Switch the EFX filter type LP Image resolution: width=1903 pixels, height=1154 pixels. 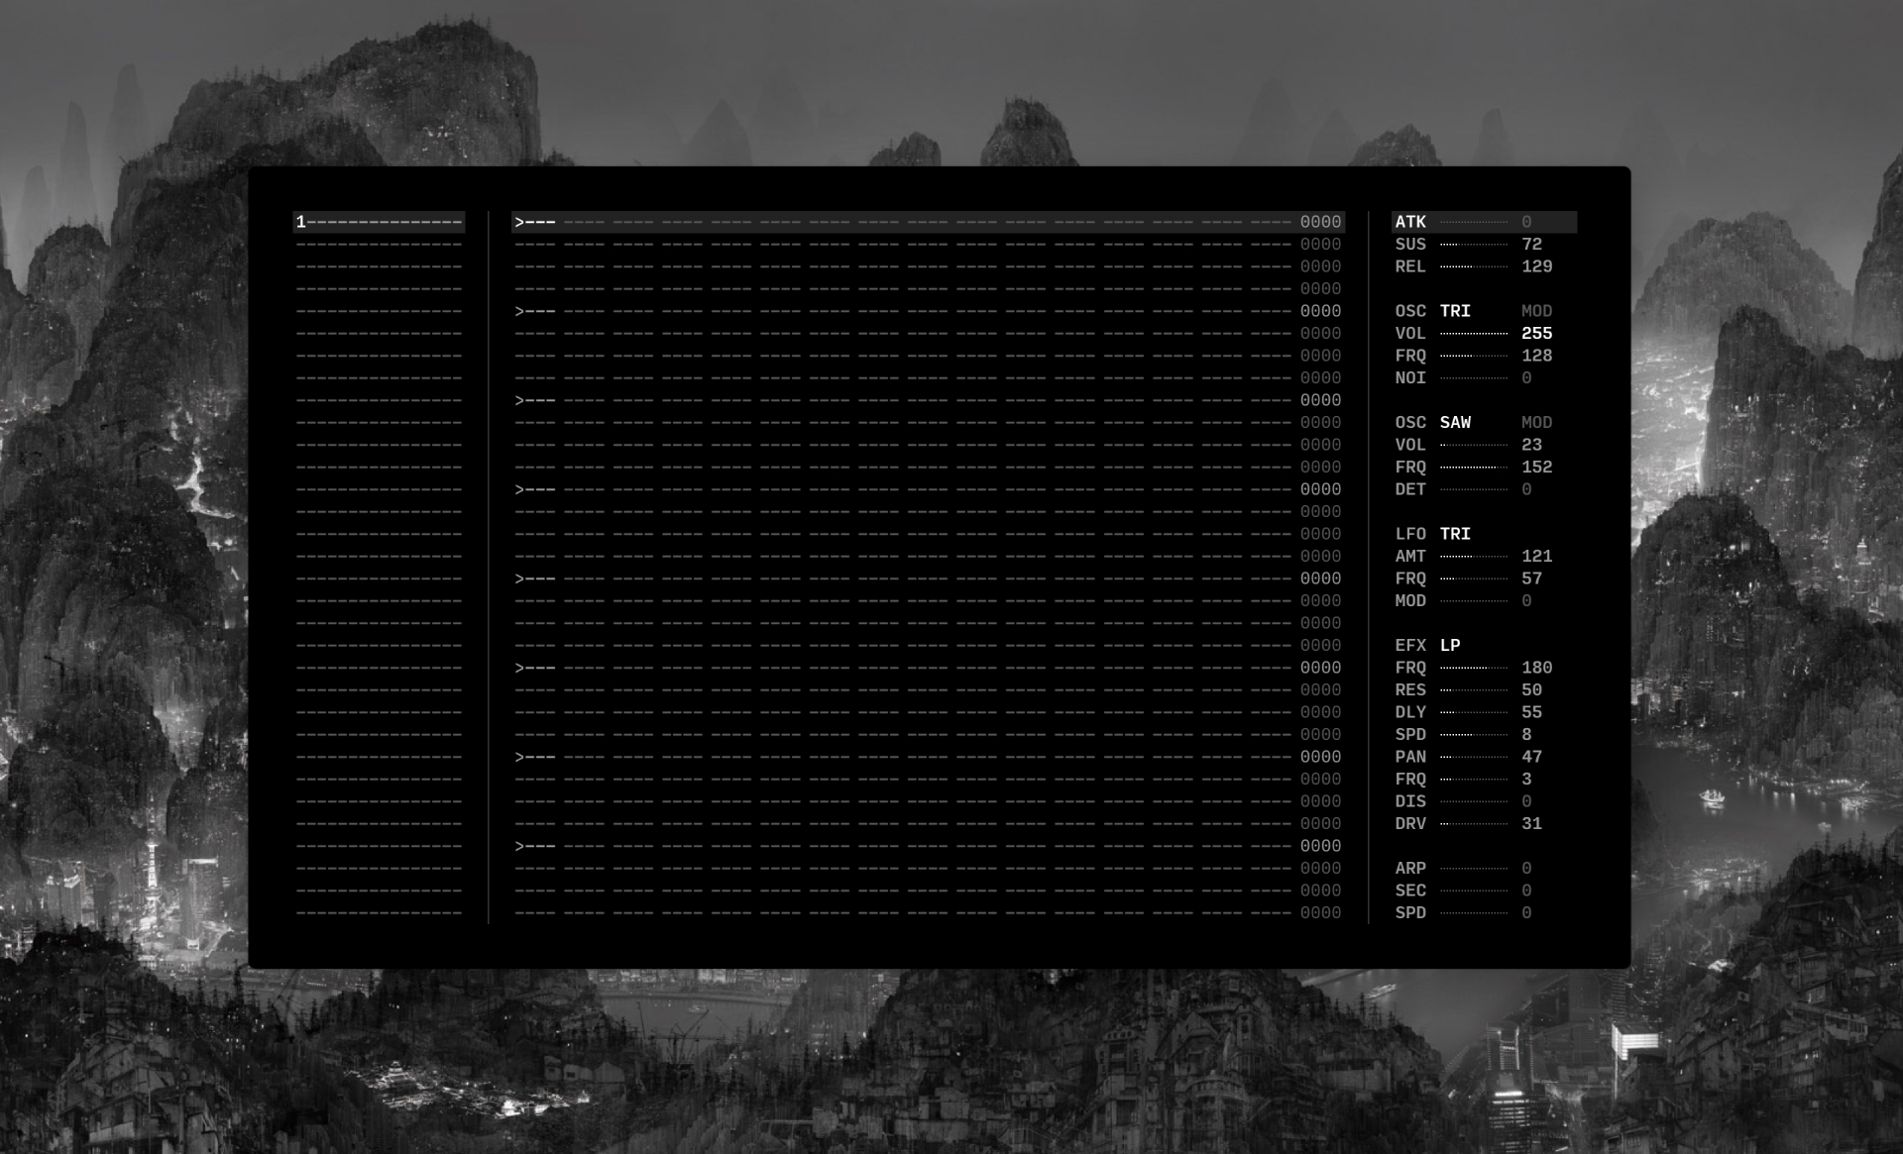pos(1450,646)
